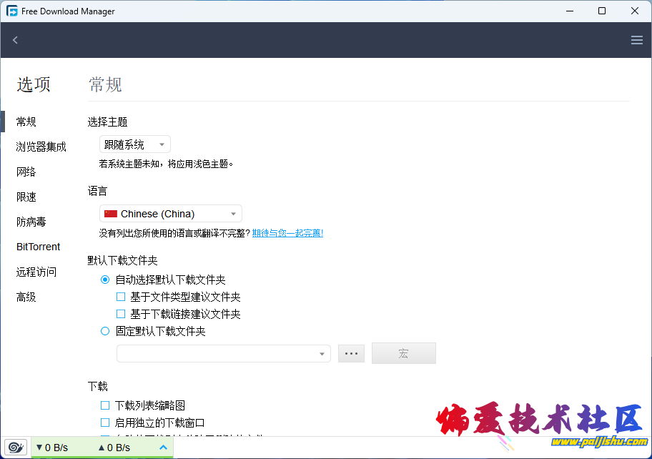This screenshot has height=459, width=652.
Task: Toggle snail mode icon
Action: click(x=16, y=448)
